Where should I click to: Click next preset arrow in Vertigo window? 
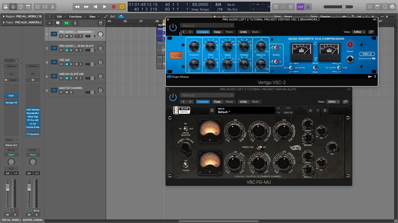pyautogui.click(x=190, y=32)
